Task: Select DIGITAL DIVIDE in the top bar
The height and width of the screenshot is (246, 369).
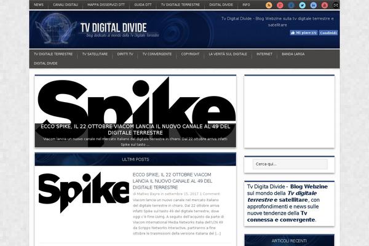Action: tap(221, 5)
